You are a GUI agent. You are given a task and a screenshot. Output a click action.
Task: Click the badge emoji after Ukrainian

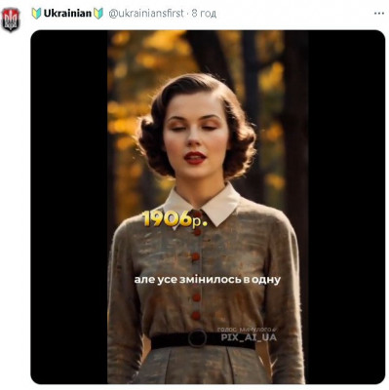coord(98,14)
